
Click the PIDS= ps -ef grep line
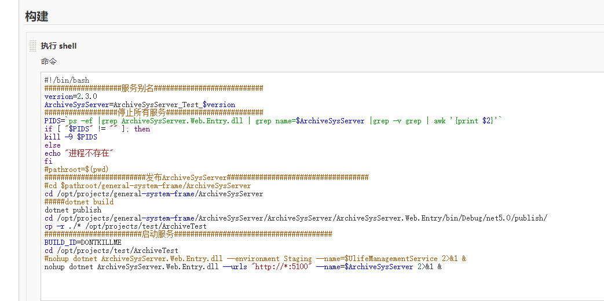pyautogui.click(x=273, y=121)
